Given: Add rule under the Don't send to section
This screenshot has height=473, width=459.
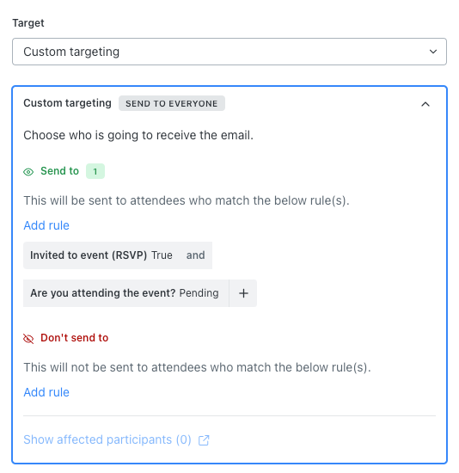Looking at the screenshot, I should 46,392.
